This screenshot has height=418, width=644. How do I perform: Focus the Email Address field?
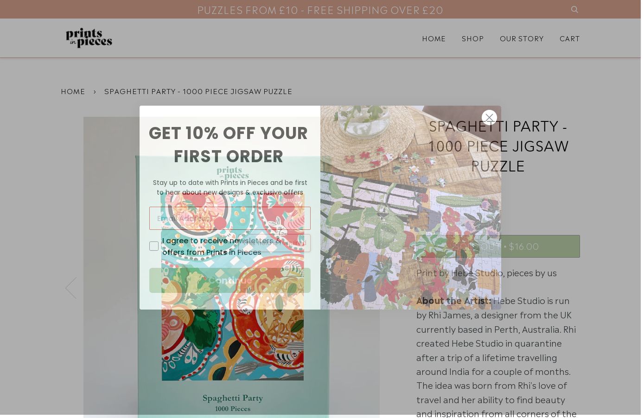[x=230, y=218]
